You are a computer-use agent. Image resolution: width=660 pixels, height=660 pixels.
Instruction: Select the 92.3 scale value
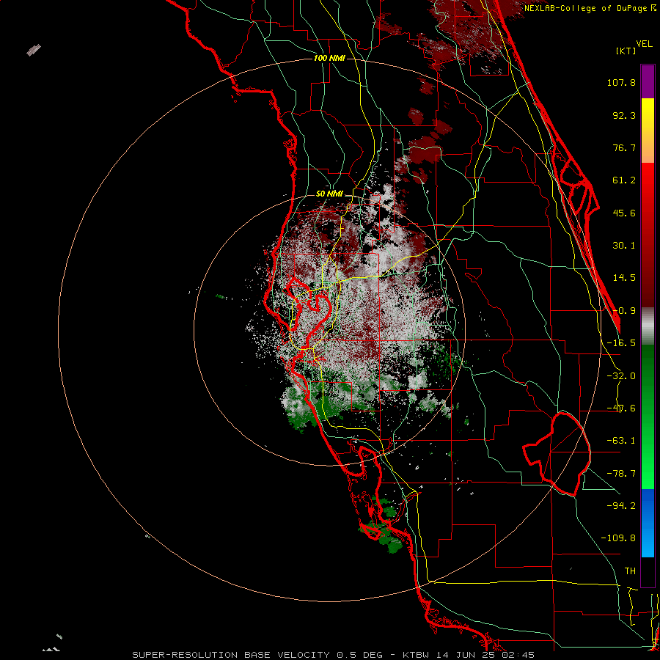click(624, 115)
